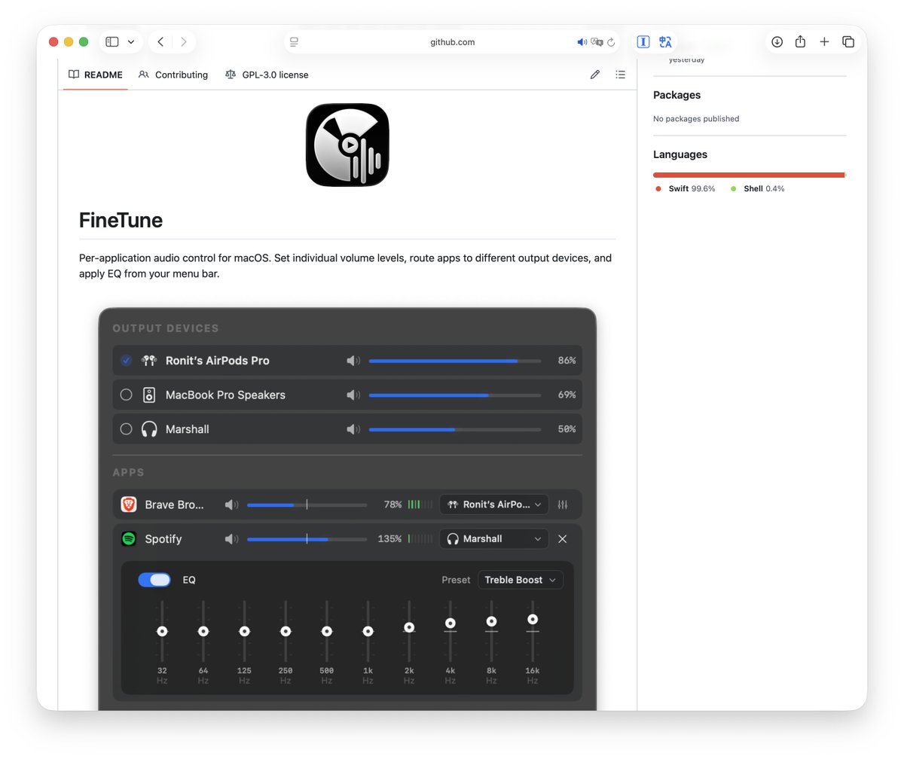This screenshot has width=904, height=759.
Task: Close Spotify's EQ panel with X
Action: [x=563, y=539]
